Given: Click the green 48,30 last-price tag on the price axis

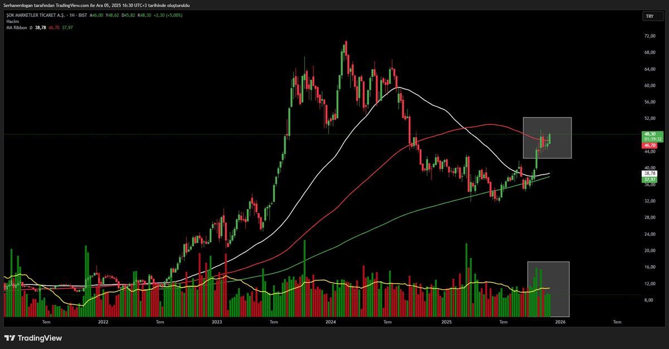Looking at the screenshot, I should [649, 134].
